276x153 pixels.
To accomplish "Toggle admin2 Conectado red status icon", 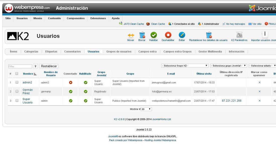I will 71,82.
